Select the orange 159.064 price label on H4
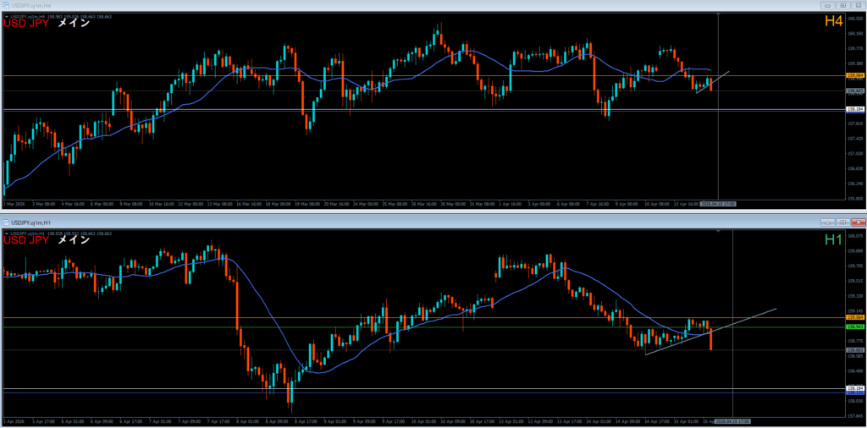867x428 pixels. point(854,76)
